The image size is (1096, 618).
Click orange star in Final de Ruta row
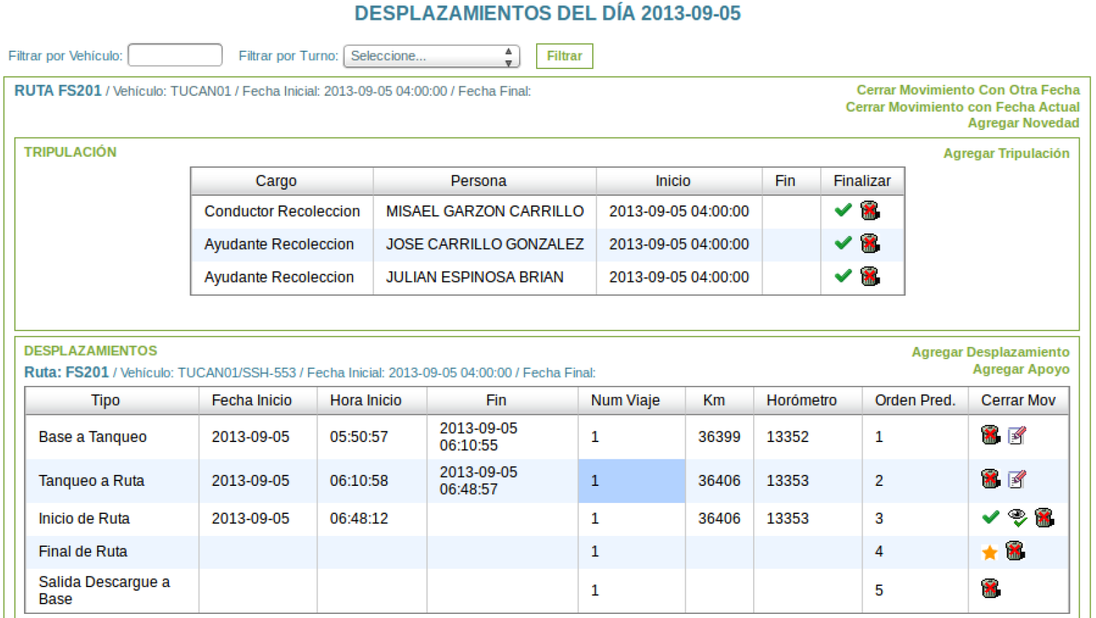pos(990,552)
